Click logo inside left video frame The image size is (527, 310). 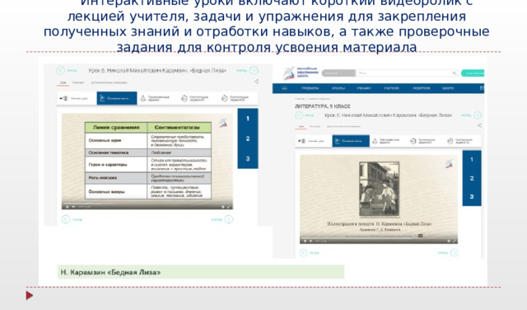click(223, 123)
